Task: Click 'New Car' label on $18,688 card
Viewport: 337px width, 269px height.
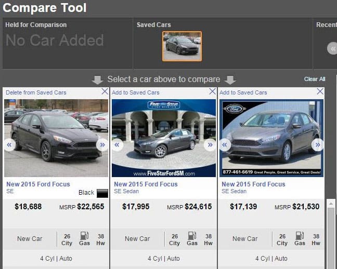Action: [30, 239]
